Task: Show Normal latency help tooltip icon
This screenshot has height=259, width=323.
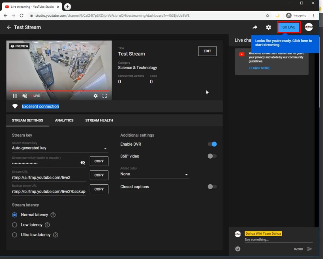Action: pos(53,215)
